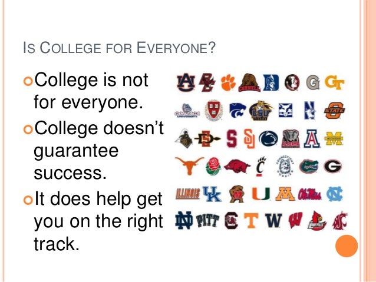The width and height of the screenshot is (376, 282).
Task: Click the PITT wordmark logo
Action: point(207,220)
